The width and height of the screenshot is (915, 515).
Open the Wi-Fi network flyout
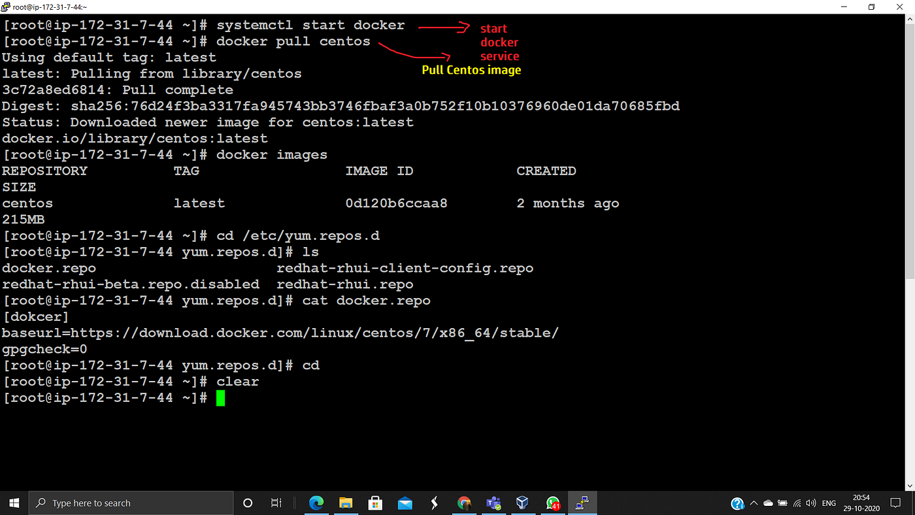(x=797, y=503)
